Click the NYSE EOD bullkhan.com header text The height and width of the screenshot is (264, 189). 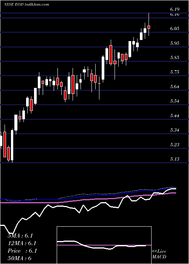26,5
